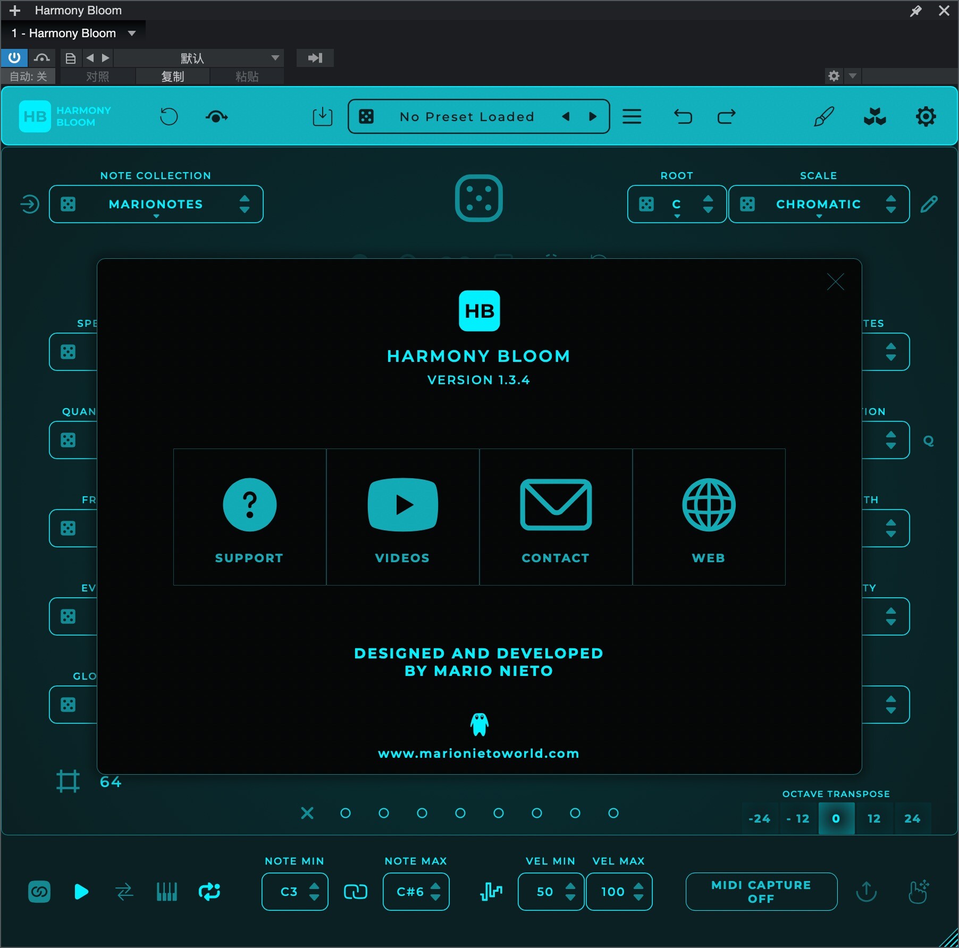This screenshot has width=959, height=948.
Task: Click the hand touch gesture icon
Action: click(x=918, y=892)
